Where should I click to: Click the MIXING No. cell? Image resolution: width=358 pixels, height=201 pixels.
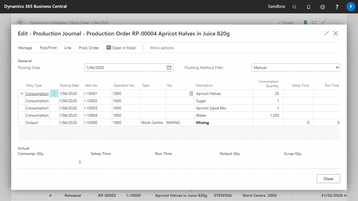pyautogui.click(x=180, y=123)
